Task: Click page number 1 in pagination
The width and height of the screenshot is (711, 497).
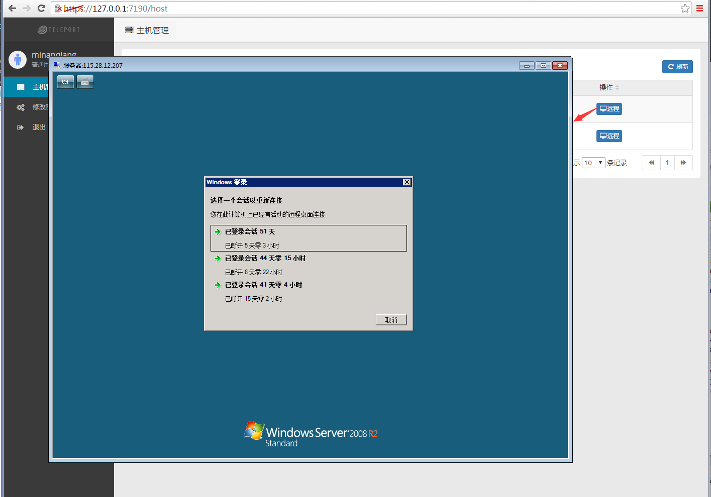Action: coord(667,163)
